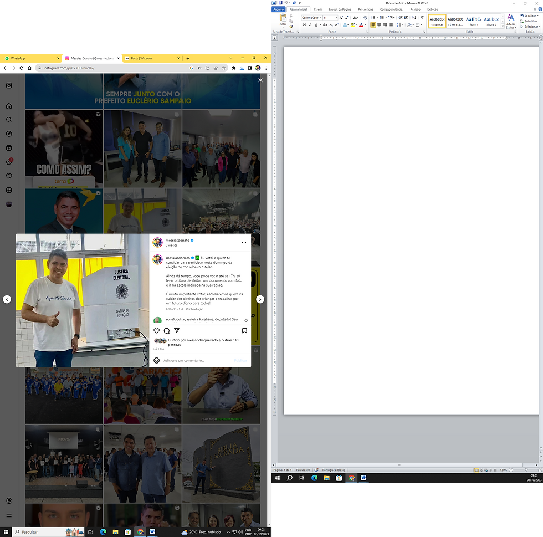Bookmark this page with the star icon
This screenshot has height=537, width=543.
224,68
